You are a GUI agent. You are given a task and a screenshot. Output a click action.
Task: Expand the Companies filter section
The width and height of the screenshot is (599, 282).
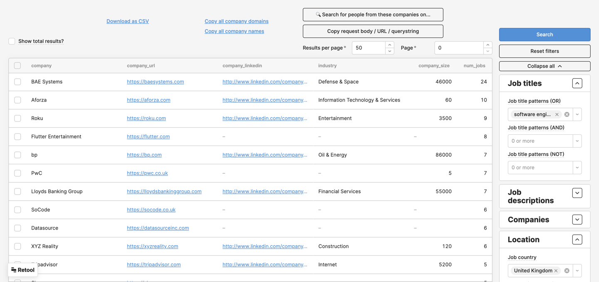click(577, 220)
